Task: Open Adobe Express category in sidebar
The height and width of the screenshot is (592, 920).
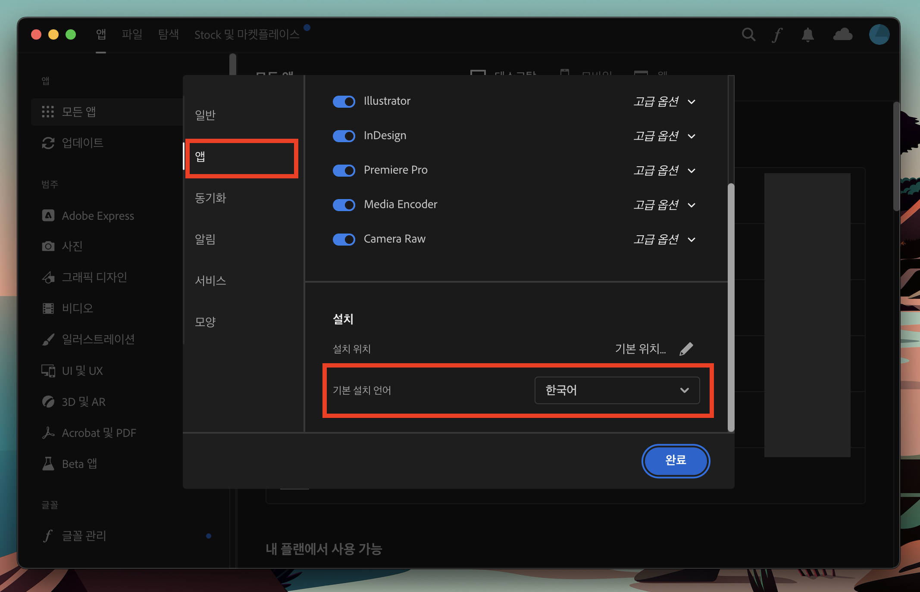Action: tap(98, 215)
